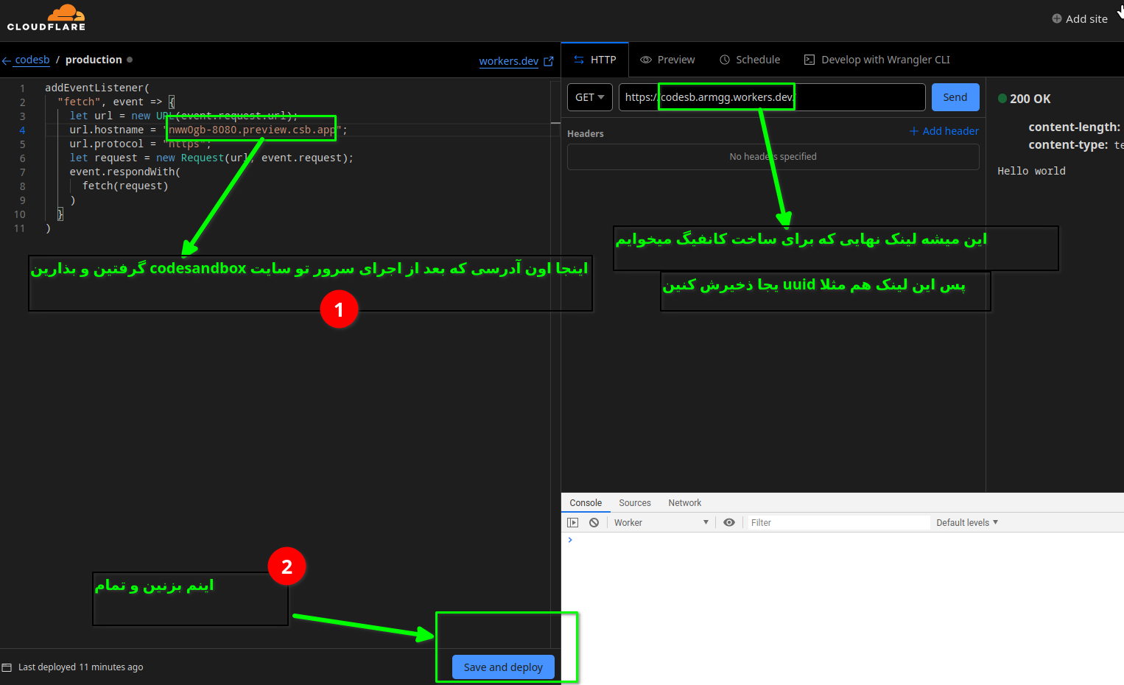The image size is (1124, 685).
Task: Select the Sources tab
Action: tap(635, 503)
